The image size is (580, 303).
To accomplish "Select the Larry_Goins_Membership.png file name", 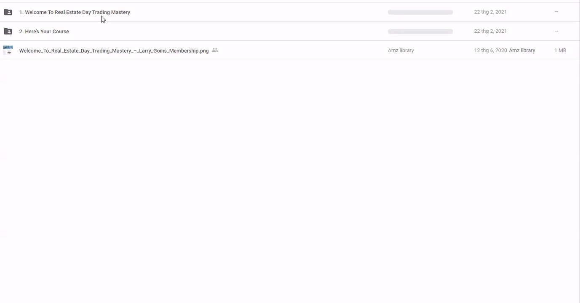I will (x=114, y=50).
